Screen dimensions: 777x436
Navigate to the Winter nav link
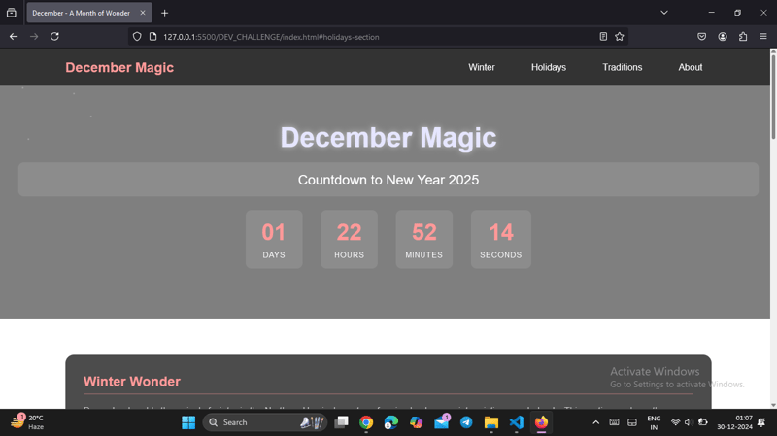click(x=481, y=67)
